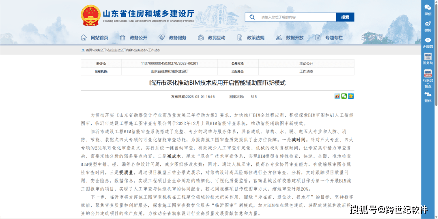438x219 pixels.
Task: Click the article title 临沂市深化推动BIM技术应用
Action: point(217,83)
